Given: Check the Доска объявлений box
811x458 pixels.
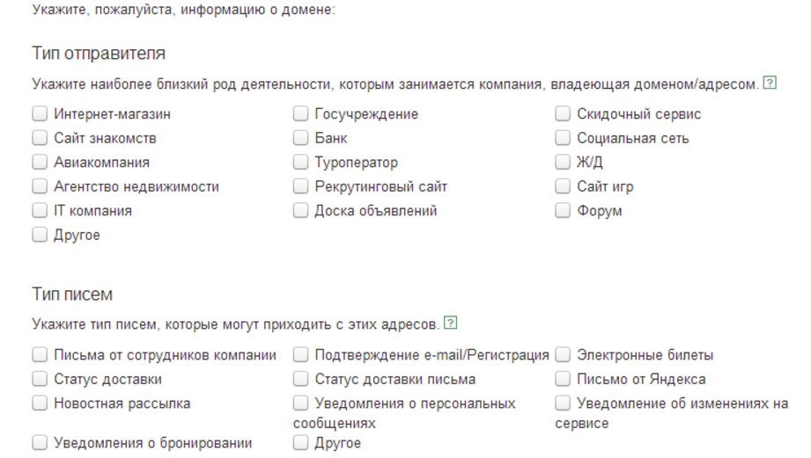Looking at the screenshot, I should (x=301, y=211).
